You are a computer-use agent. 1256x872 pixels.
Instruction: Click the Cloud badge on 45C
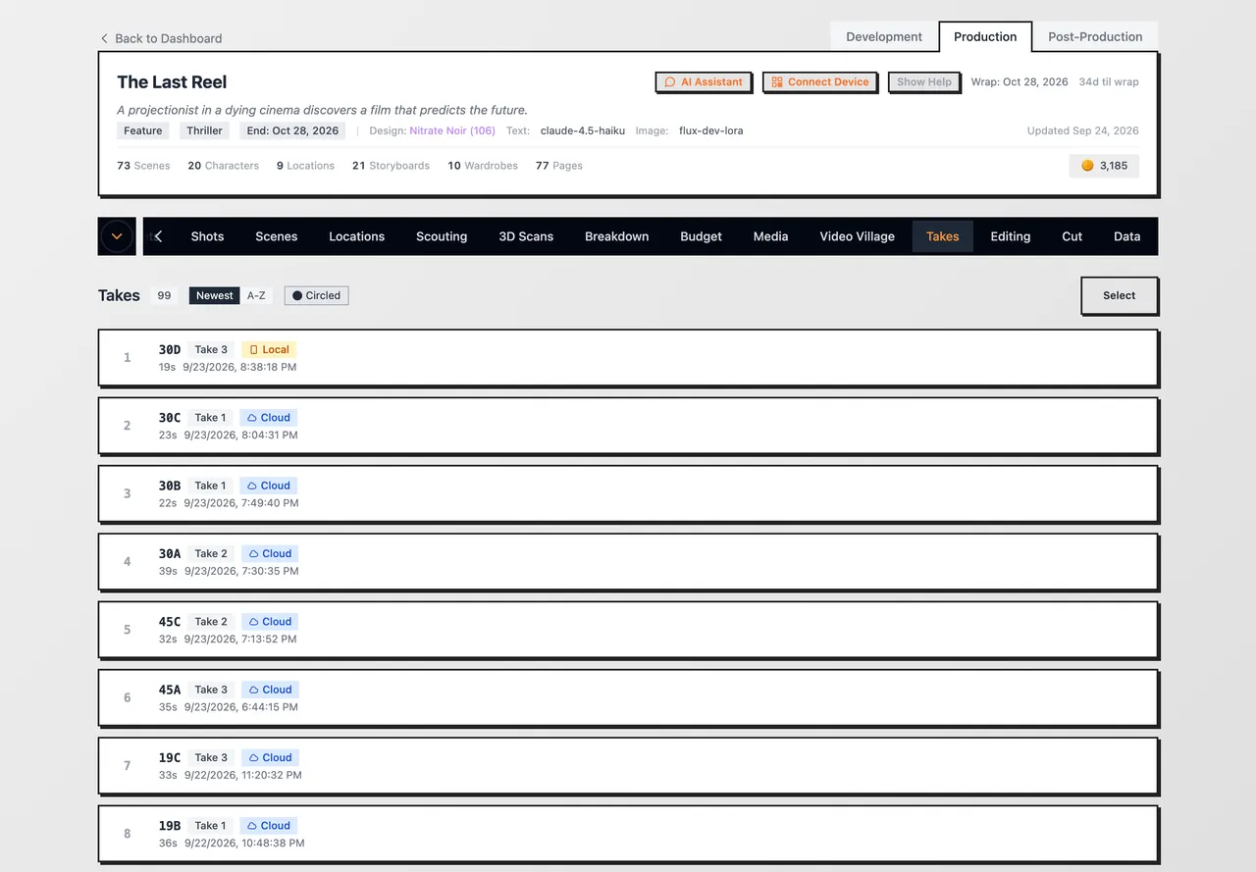coord(270,622)
